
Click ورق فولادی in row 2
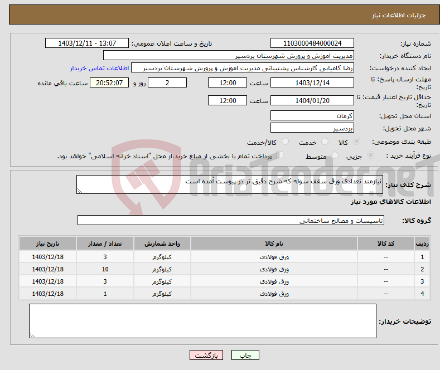click(x=274, y=269)
